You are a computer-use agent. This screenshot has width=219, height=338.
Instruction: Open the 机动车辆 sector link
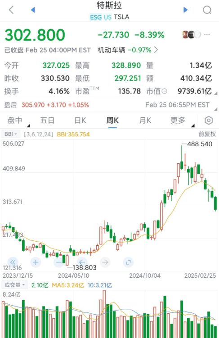click(112, 50)
